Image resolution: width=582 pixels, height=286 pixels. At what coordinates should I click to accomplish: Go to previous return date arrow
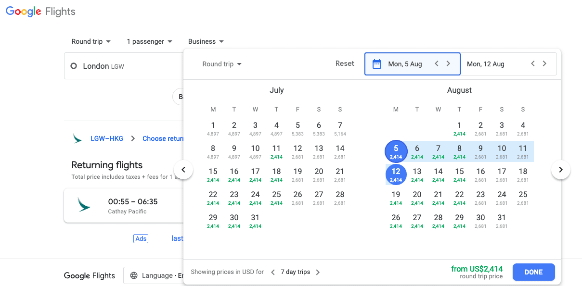pyautogui.click(x=533, y=63)
